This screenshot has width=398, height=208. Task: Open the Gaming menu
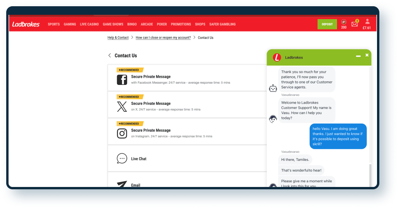pyautogui.click(x=70, y=24)
